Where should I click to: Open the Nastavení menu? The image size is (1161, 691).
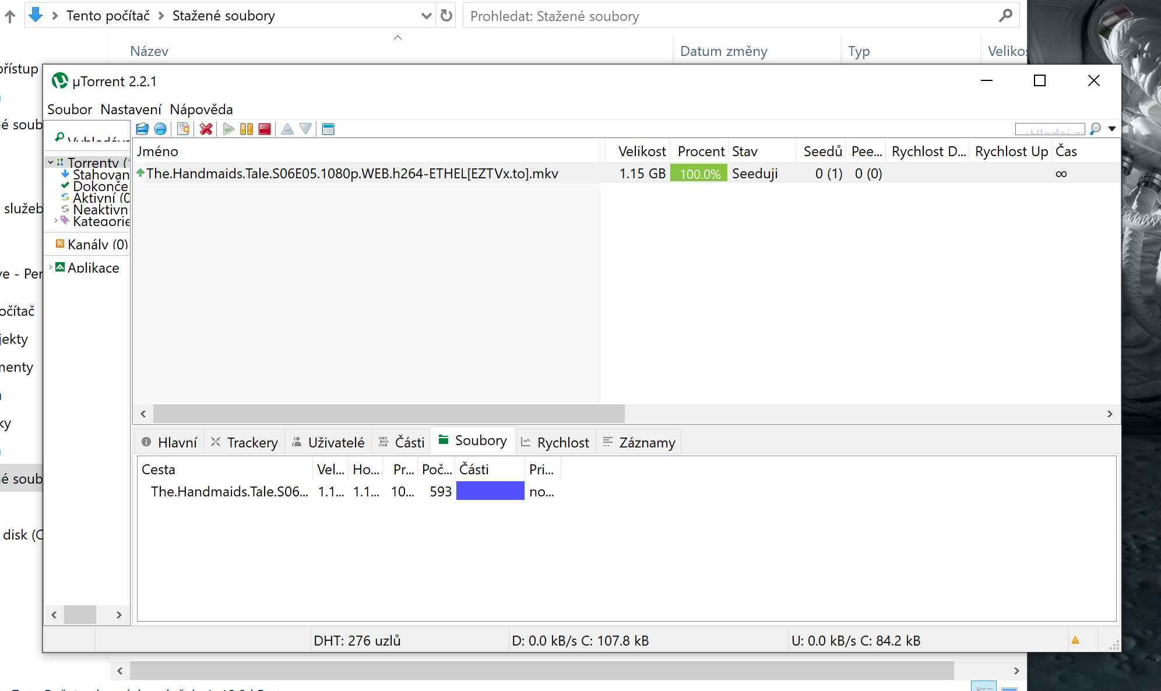[131, 110]
